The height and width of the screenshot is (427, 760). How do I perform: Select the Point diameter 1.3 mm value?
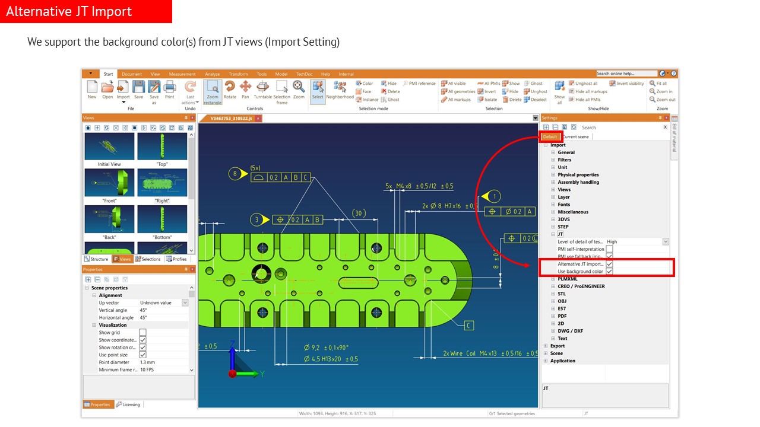(x=164, y=362)
